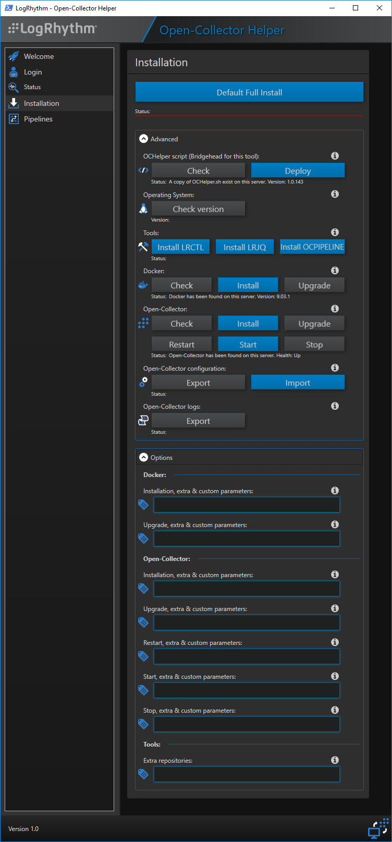
Task: Click the hammer tools icon beside Install LRCTL
Action: [143, 247]
